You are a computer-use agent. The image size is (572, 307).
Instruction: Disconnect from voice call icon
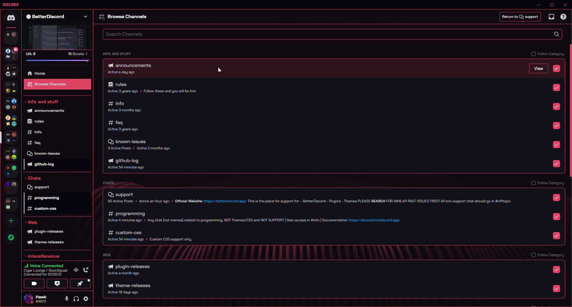86,270
